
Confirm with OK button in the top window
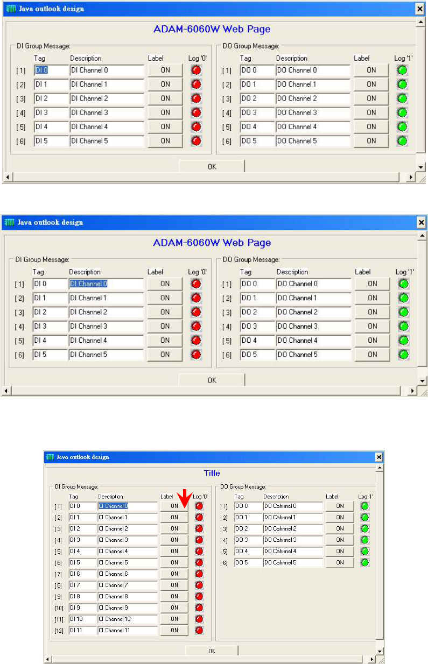212,167
